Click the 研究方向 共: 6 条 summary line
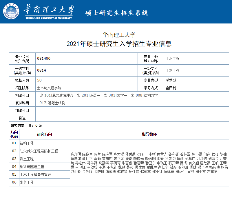 (26, 126)
